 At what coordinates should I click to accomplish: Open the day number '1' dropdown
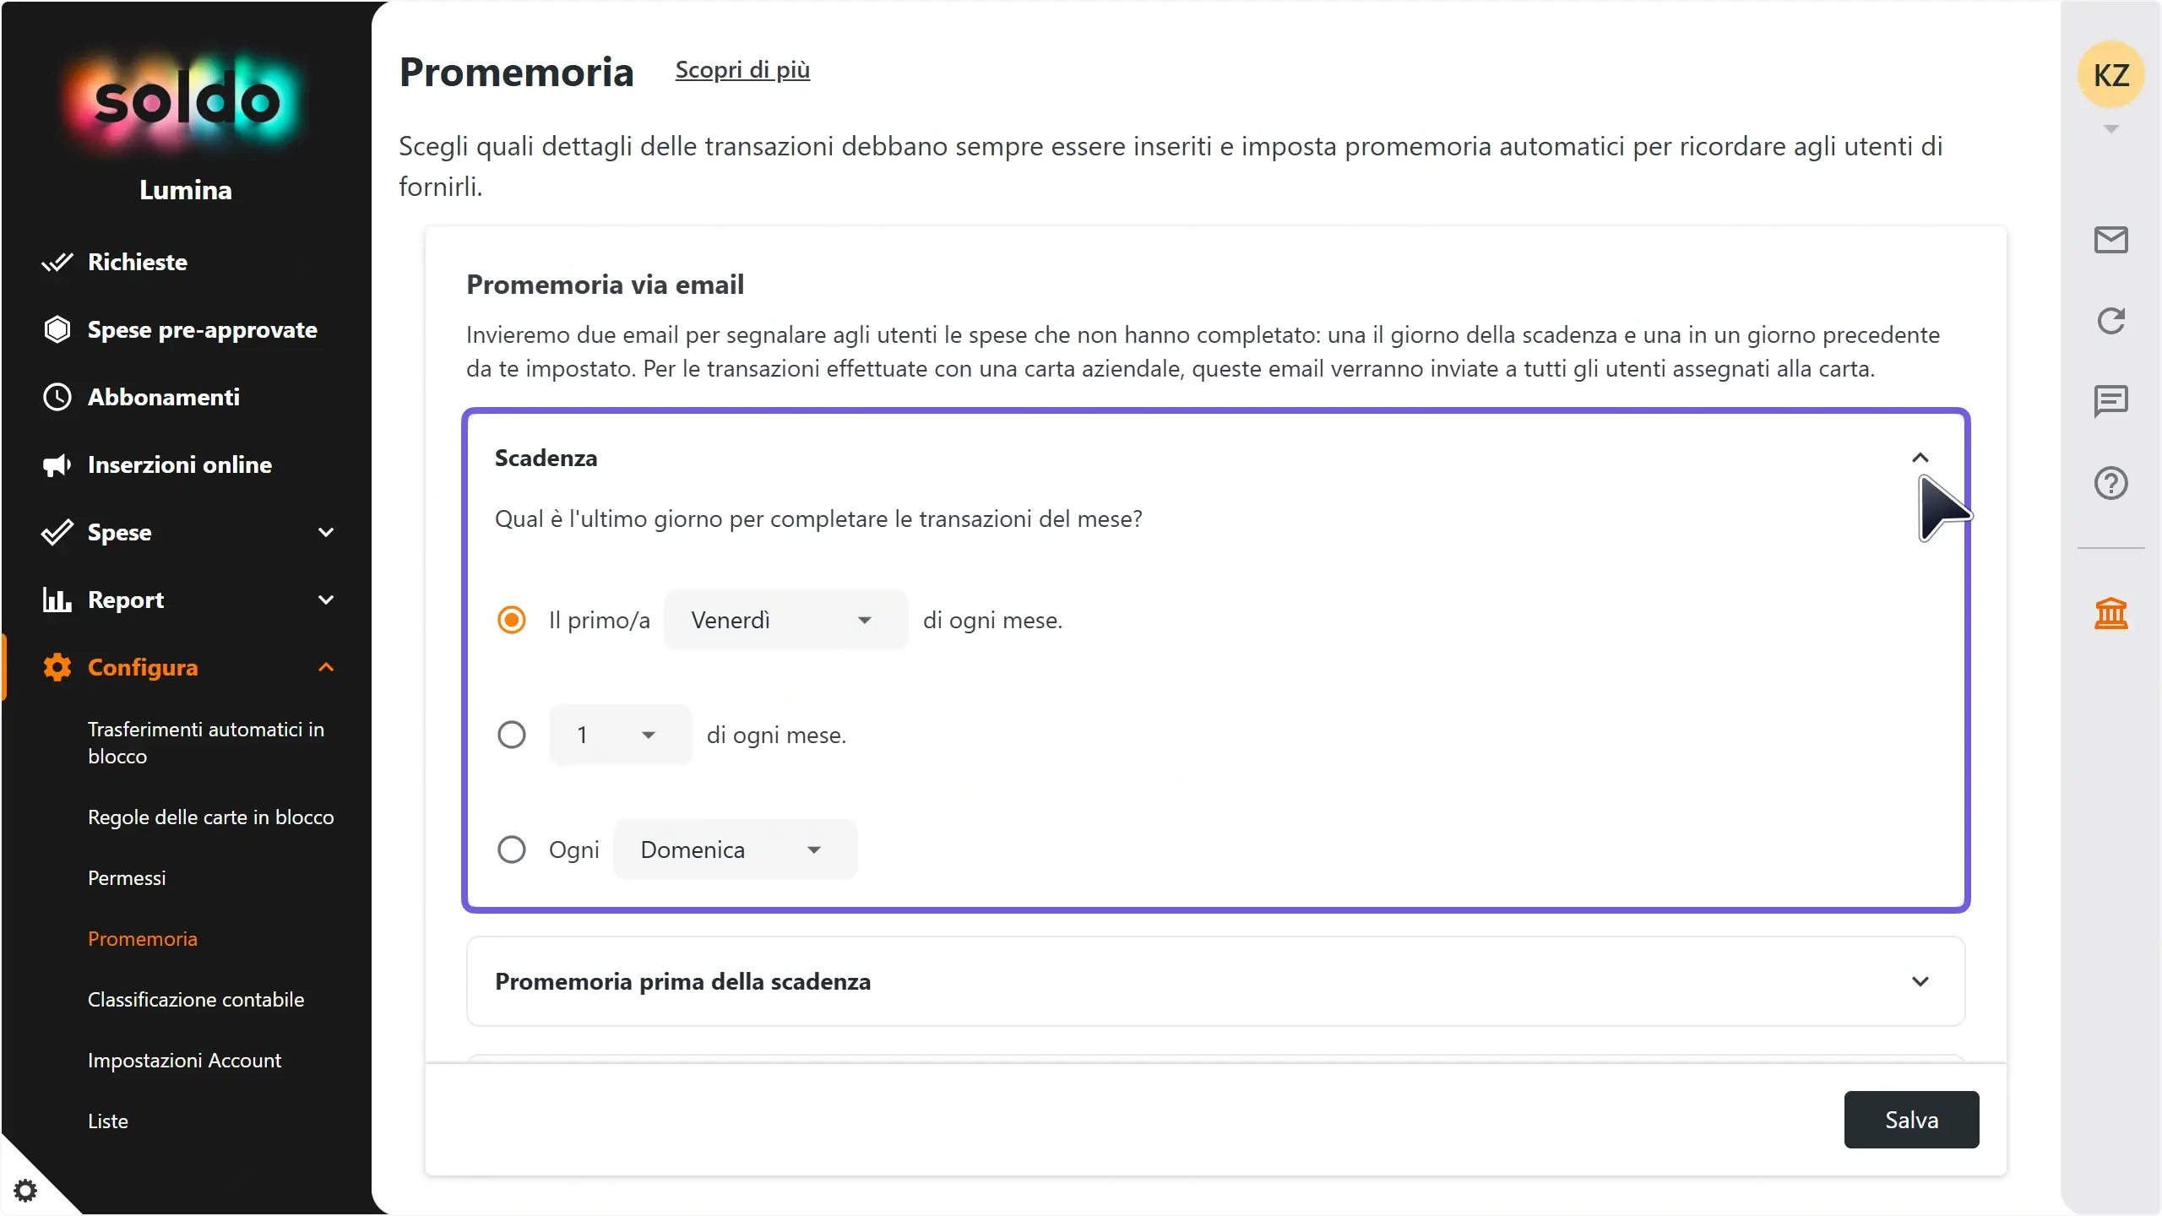(621, 735)
